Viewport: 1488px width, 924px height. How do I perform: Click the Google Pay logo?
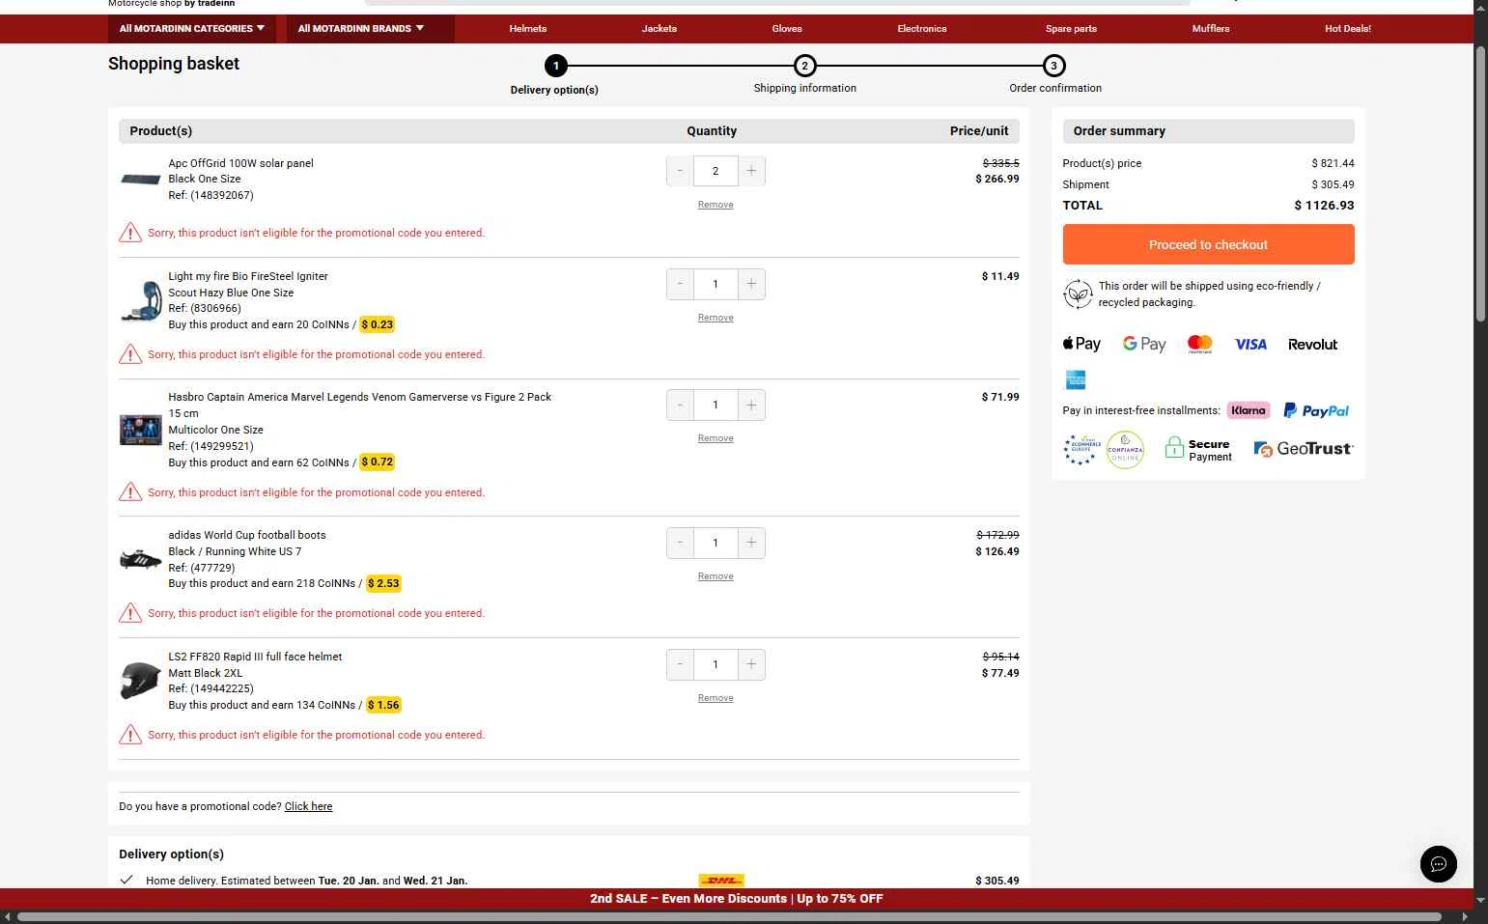(1144, 344)
